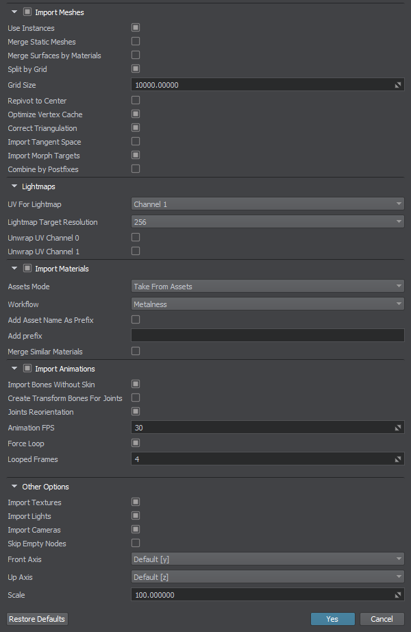Click the Animation FPS field drag-arrow icon
Viewport: 411px width, 632px height.
pyautogui.click(x=398, y=428)
